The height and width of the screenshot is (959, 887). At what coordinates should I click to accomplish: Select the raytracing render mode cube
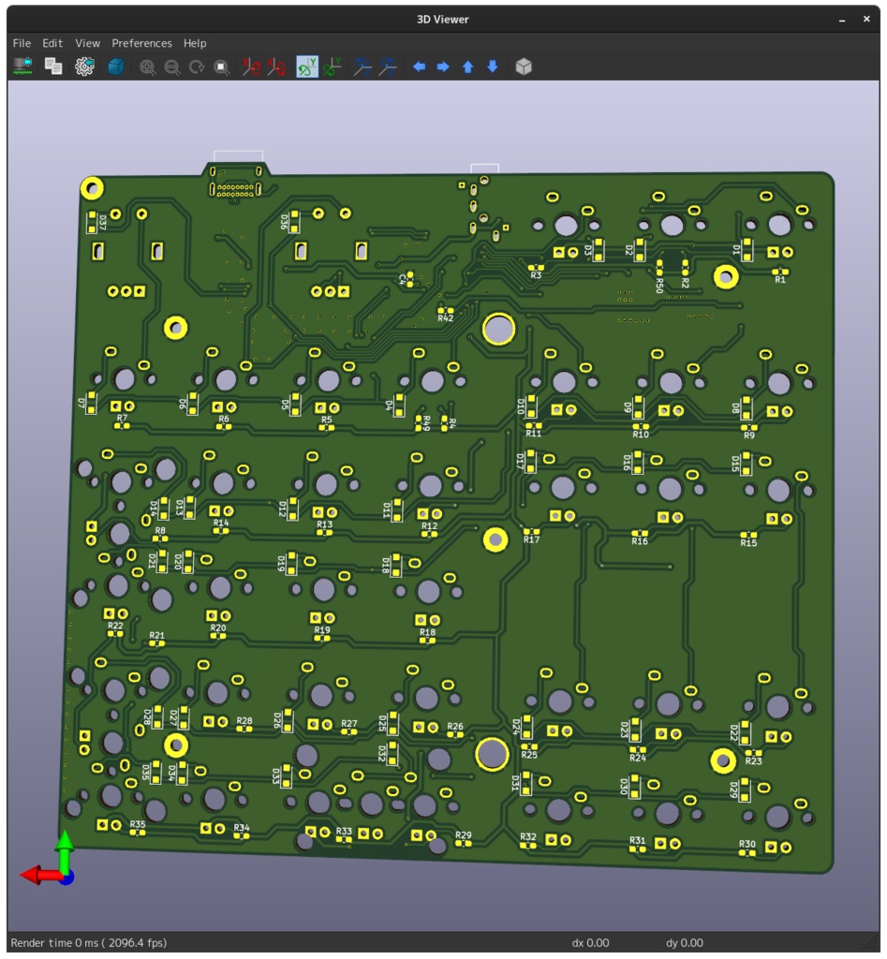pos(118,66)
